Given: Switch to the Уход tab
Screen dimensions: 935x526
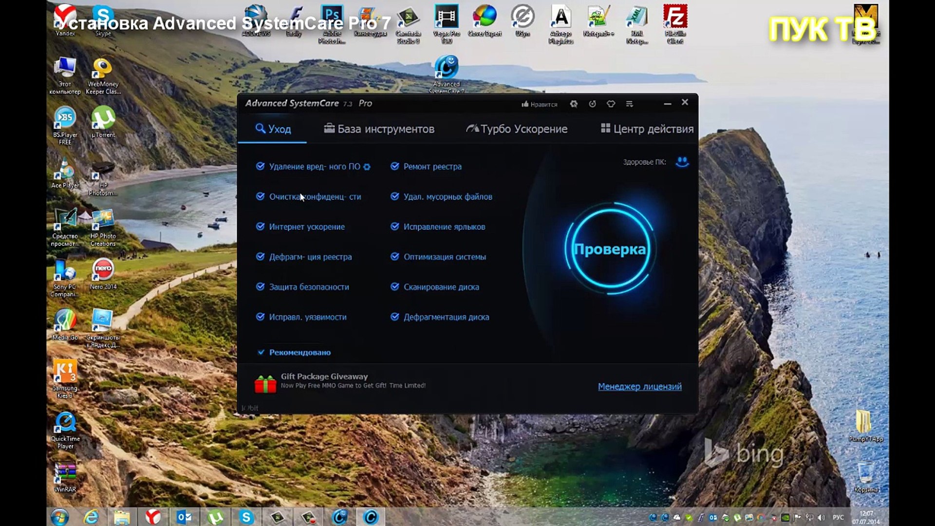Looking at the screenshot, I should click(273, 129).
